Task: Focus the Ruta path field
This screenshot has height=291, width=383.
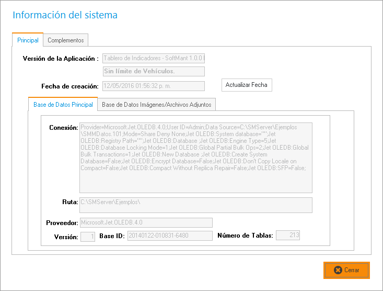Action: click(x=195, y=205)
